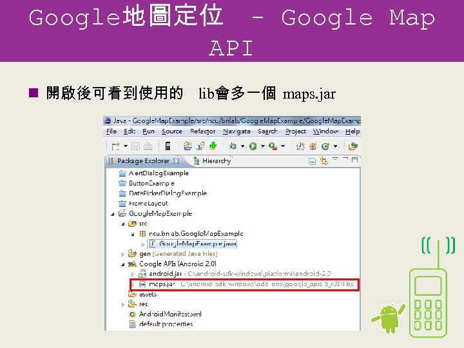Open the Help menu
464x348 pixels.
tap(353, 131)
